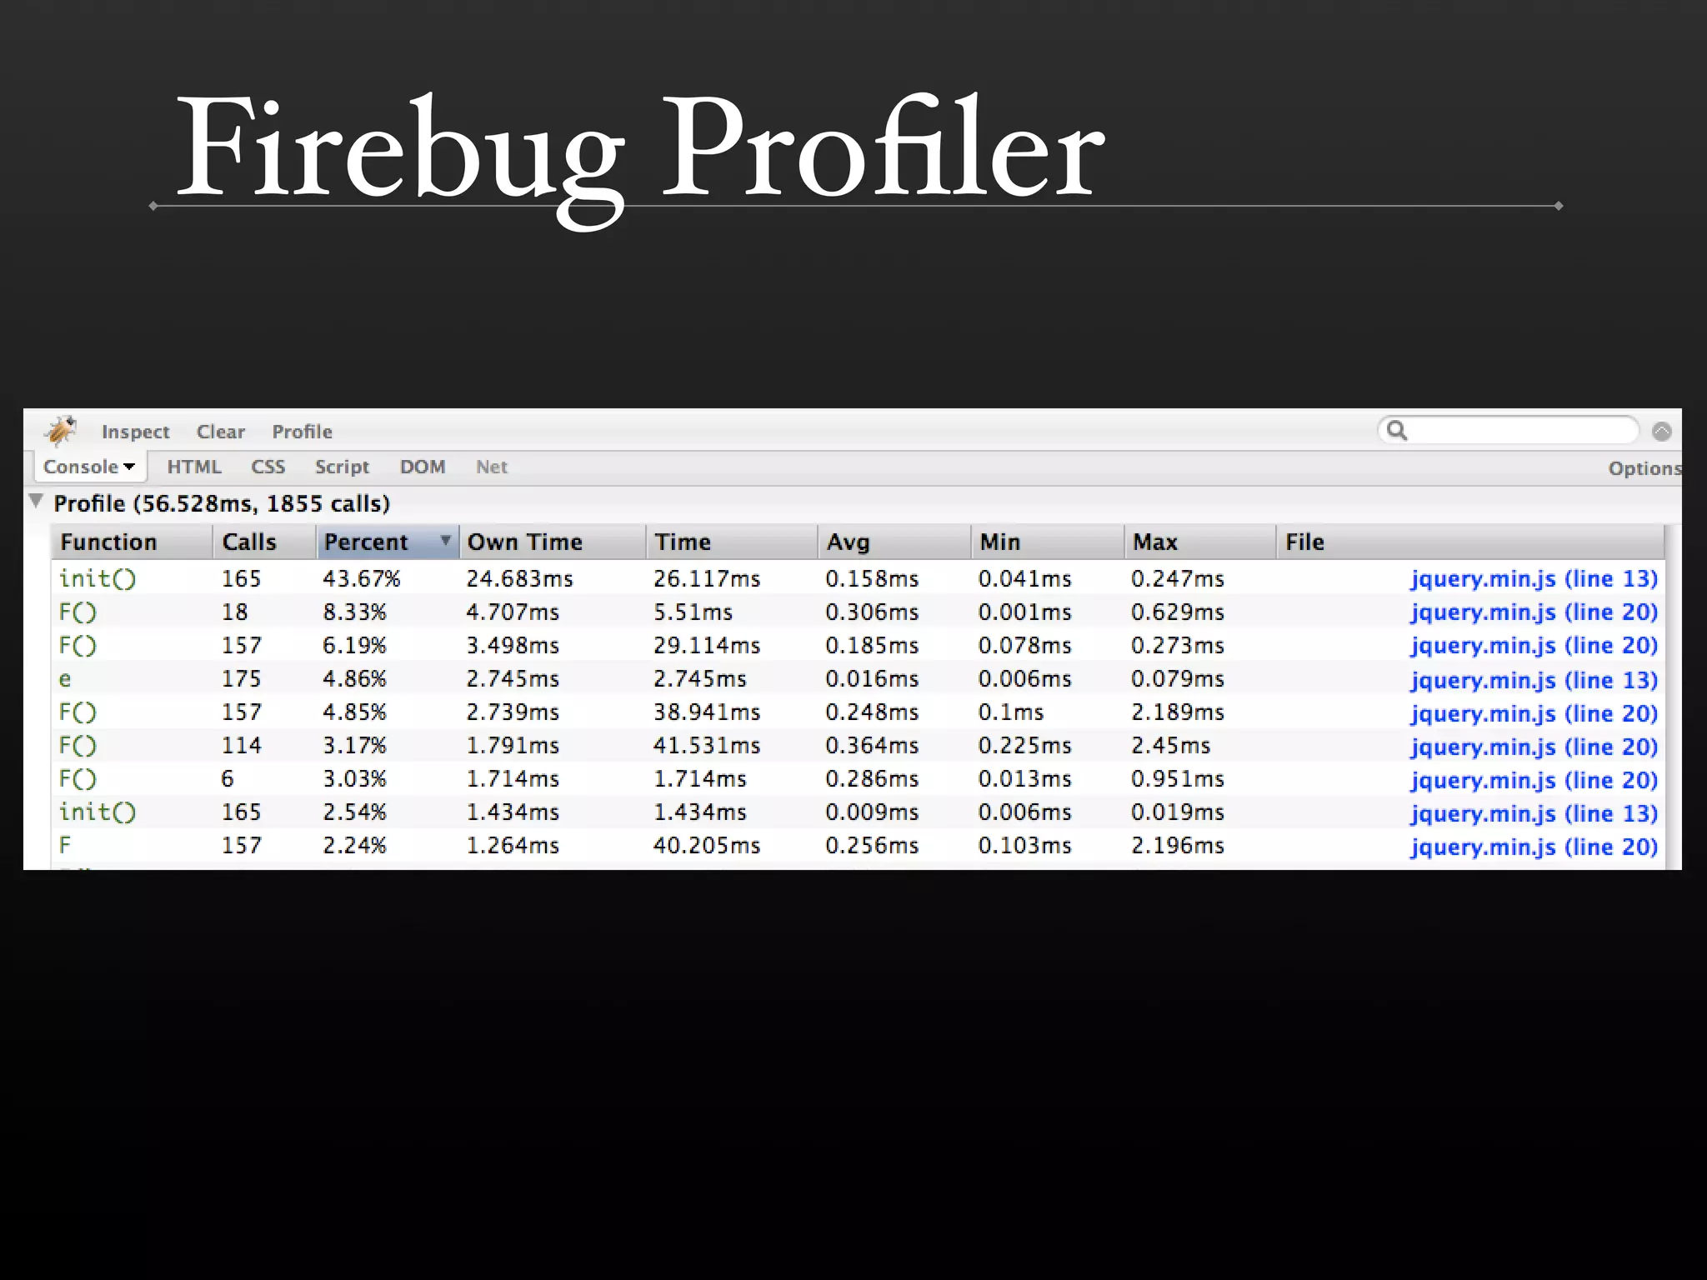
Task: Open the Console tab dropdown arrow
Action: point(129,467)
